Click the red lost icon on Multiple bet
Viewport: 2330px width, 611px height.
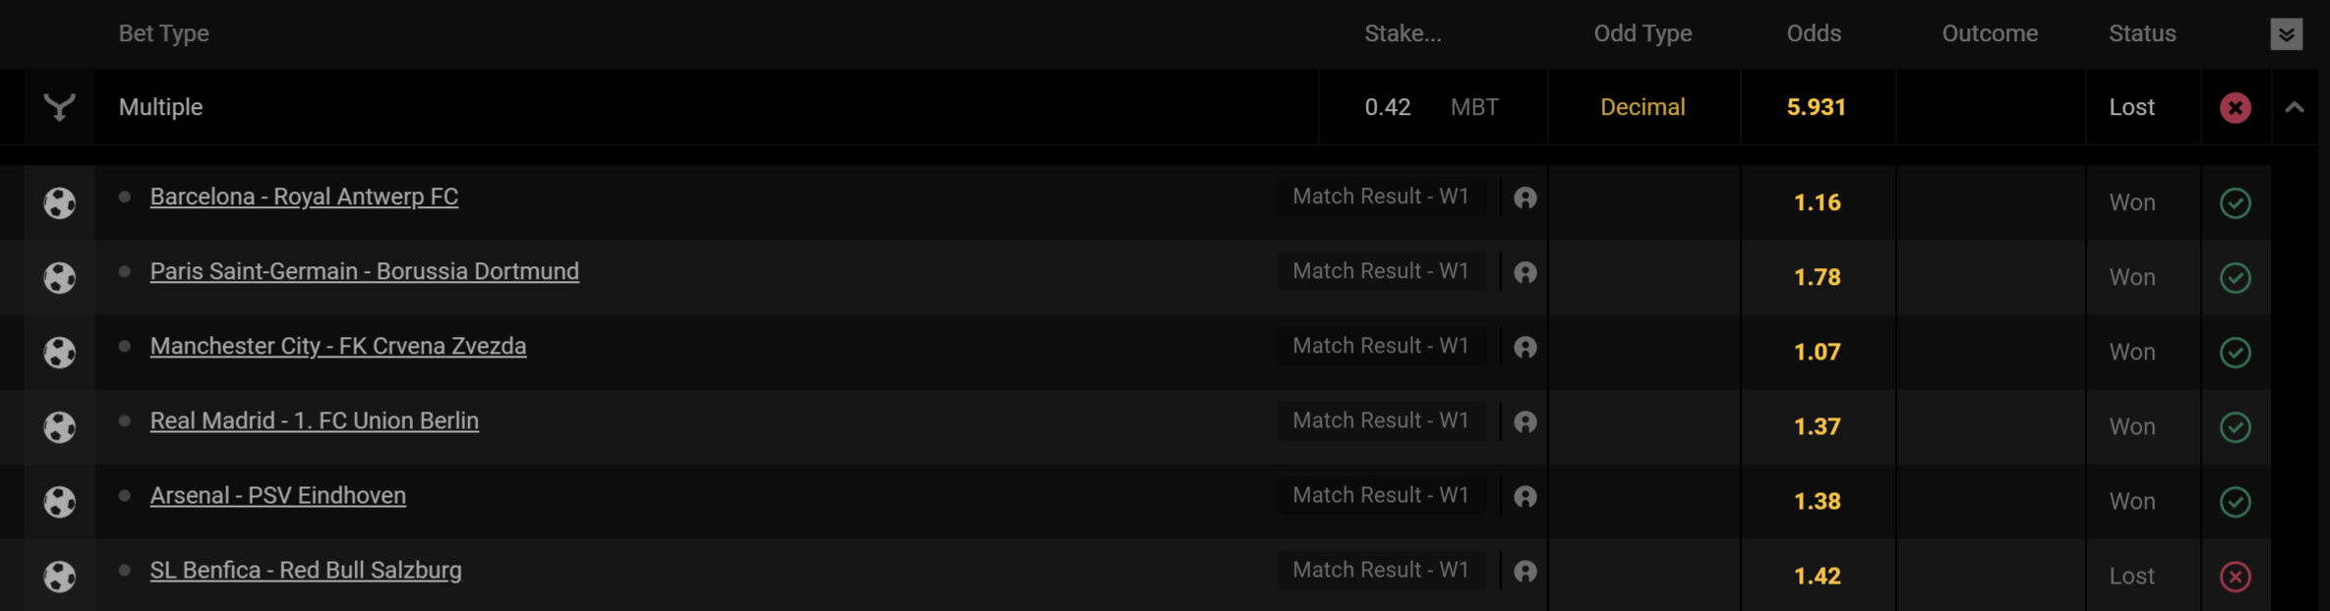[2236, 107]
